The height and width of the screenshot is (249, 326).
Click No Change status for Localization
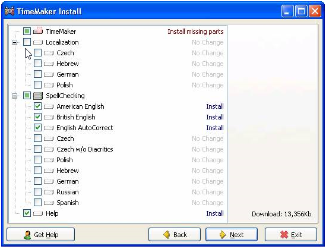click(x=208, y=42)
